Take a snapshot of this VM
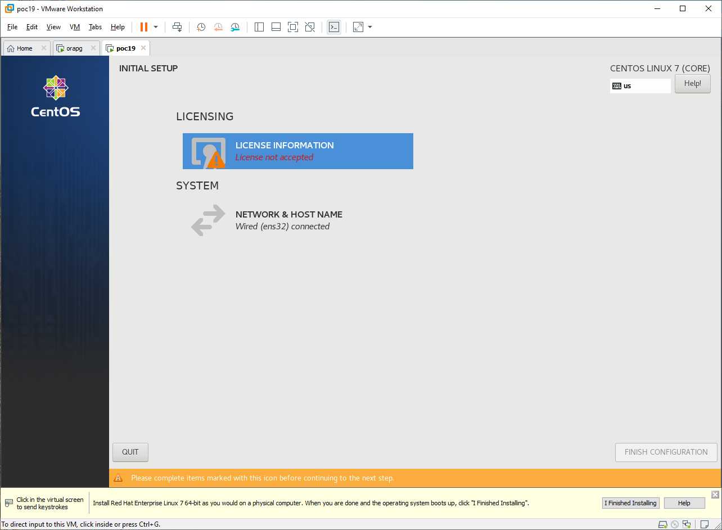The width and height of the screenshot is (722, 530). [x=201, y=27]
